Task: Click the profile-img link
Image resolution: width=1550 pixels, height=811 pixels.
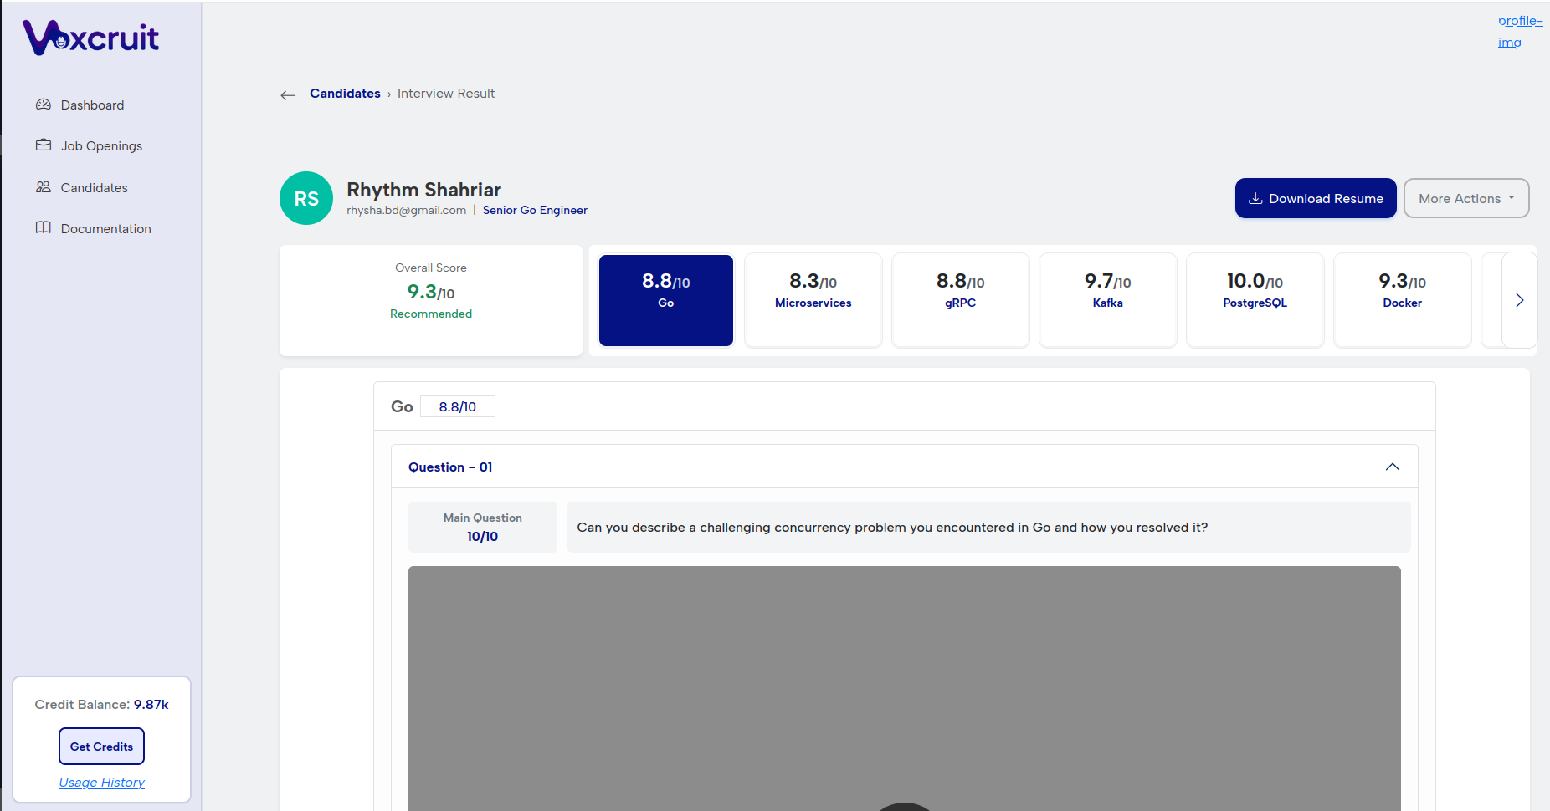Action: click(x=1520, y=32)
